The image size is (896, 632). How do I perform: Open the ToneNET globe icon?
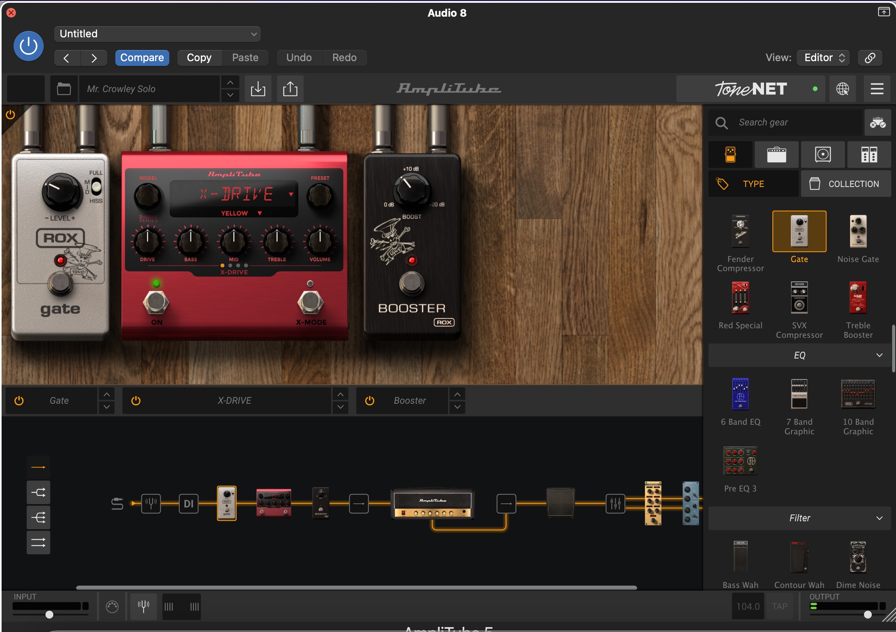tap(842, 89)
